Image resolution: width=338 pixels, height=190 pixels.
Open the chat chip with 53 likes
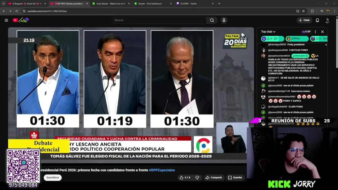pos(319,39)
